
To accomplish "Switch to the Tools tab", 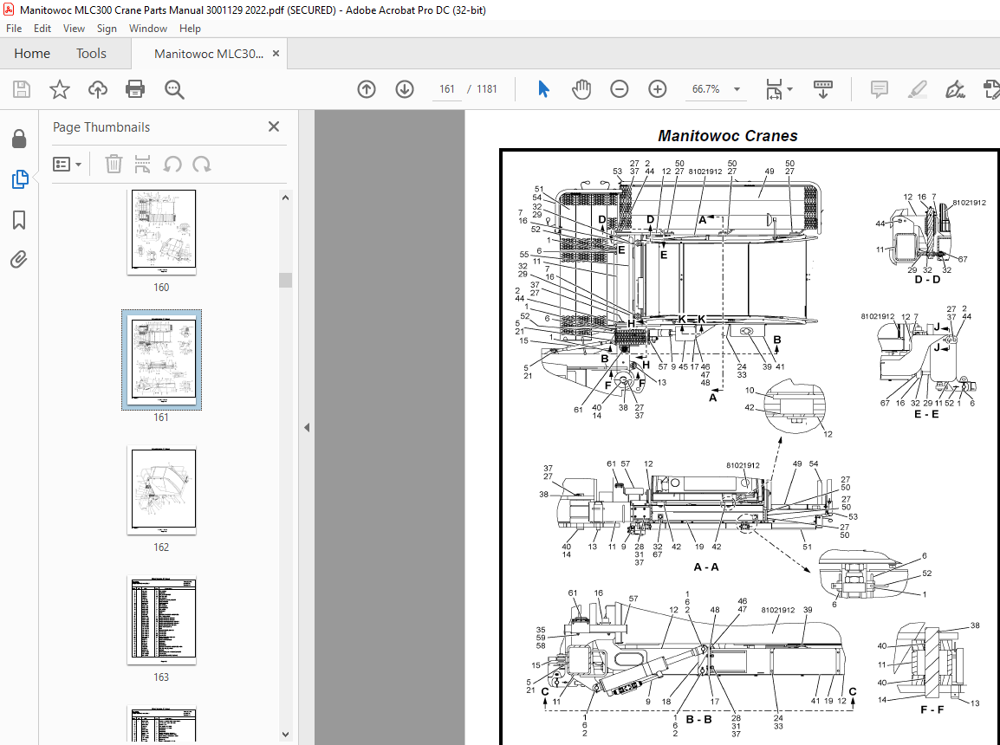I will [x=91, y=54].
